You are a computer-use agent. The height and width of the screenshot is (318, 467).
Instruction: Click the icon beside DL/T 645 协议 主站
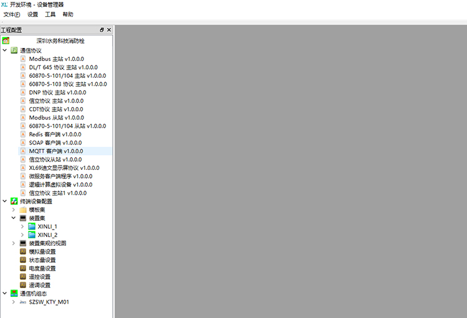tap(23, 67)
